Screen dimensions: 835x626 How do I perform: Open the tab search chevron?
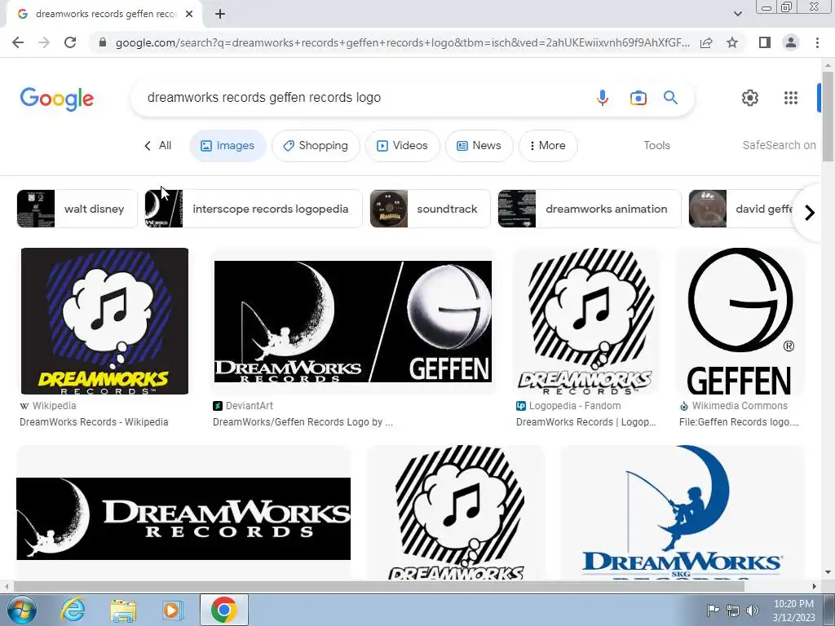(737, 14)
